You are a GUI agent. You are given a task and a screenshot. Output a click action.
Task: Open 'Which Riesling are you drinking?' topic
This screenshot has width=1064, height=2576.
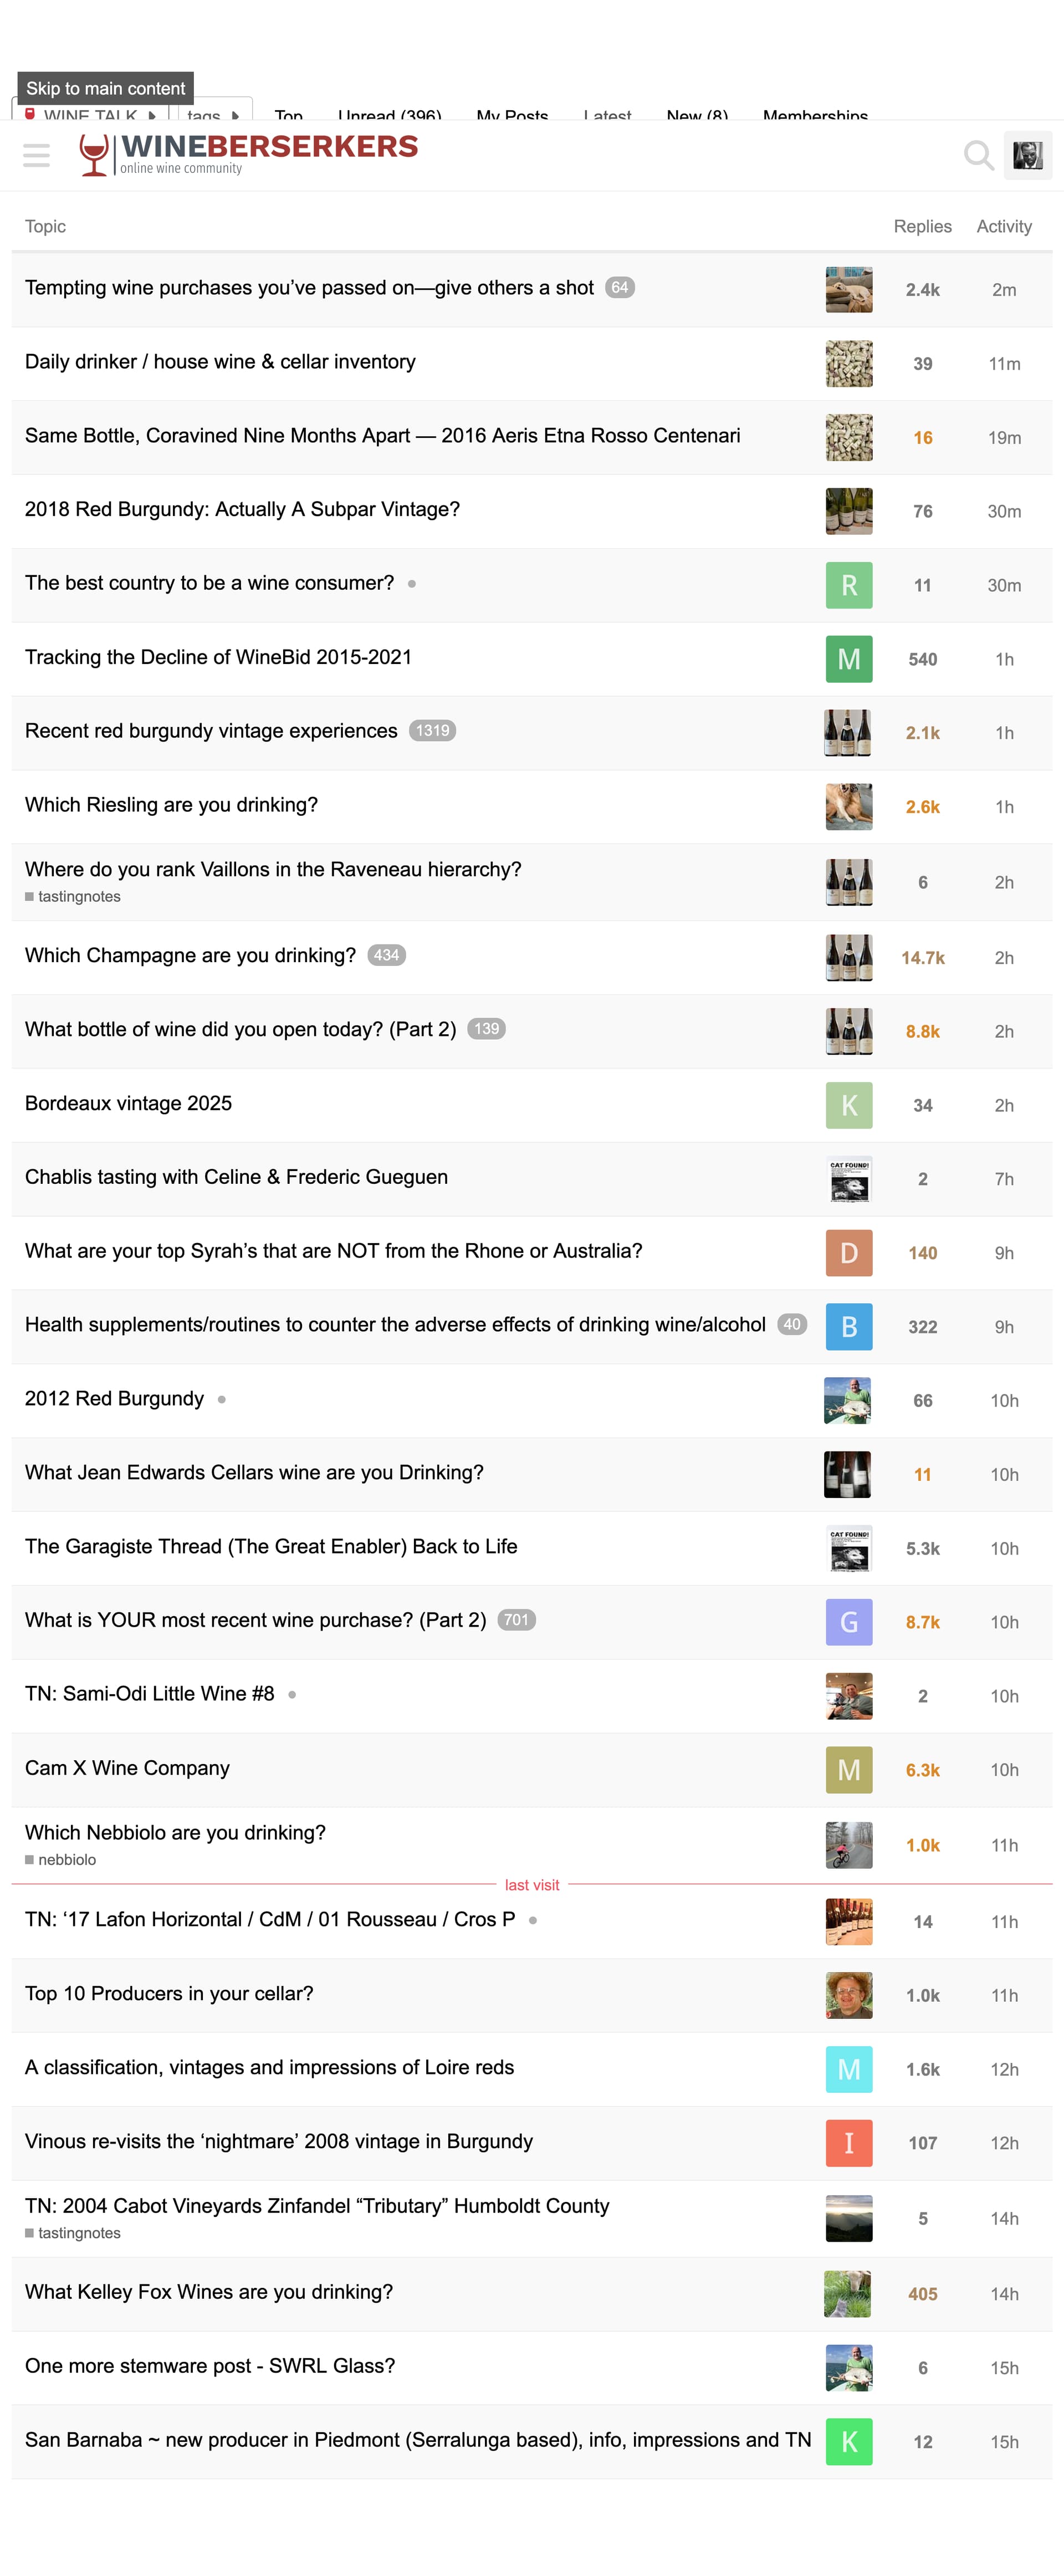pos(171,805)
